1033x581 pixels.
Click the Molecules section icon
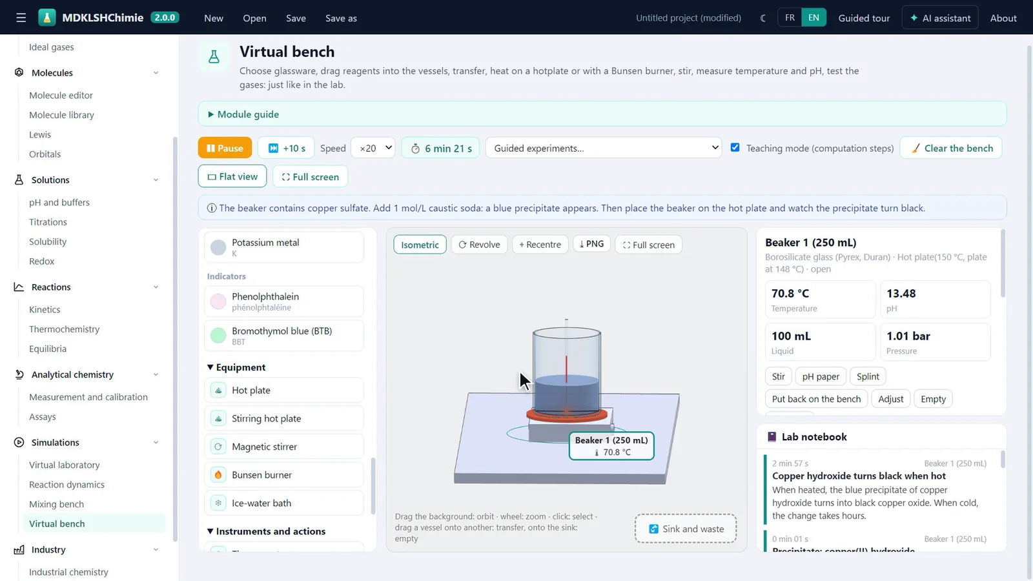pos(19,72)
